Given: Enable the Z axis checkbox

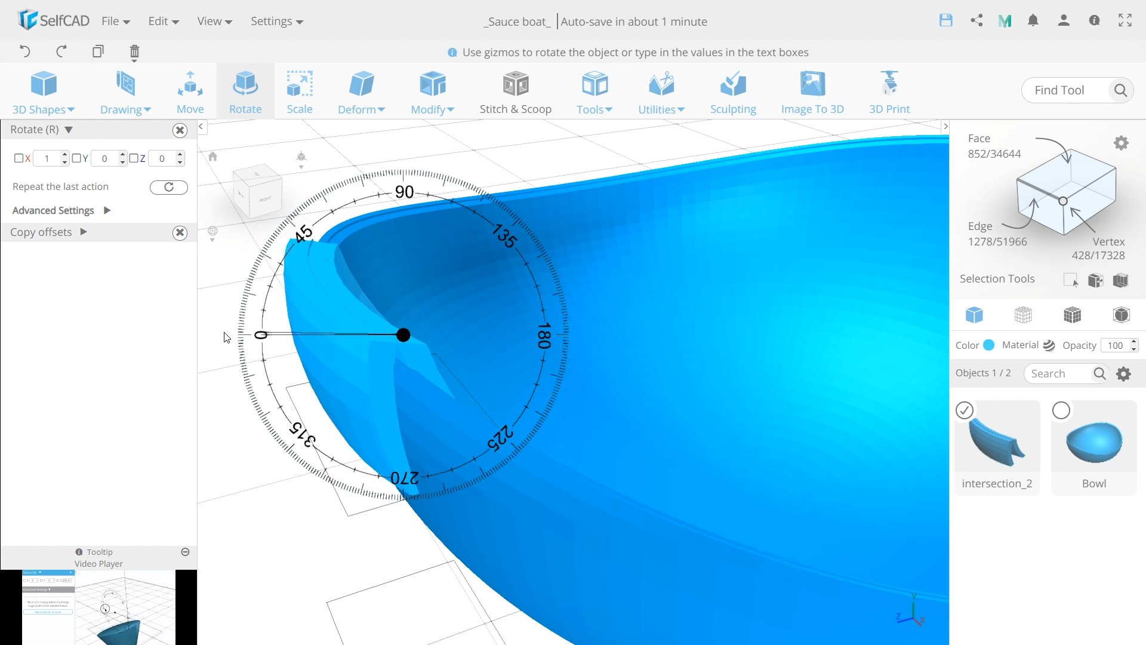Looking at the screenshot, I should pyautogui.click(x=133, y=158).
